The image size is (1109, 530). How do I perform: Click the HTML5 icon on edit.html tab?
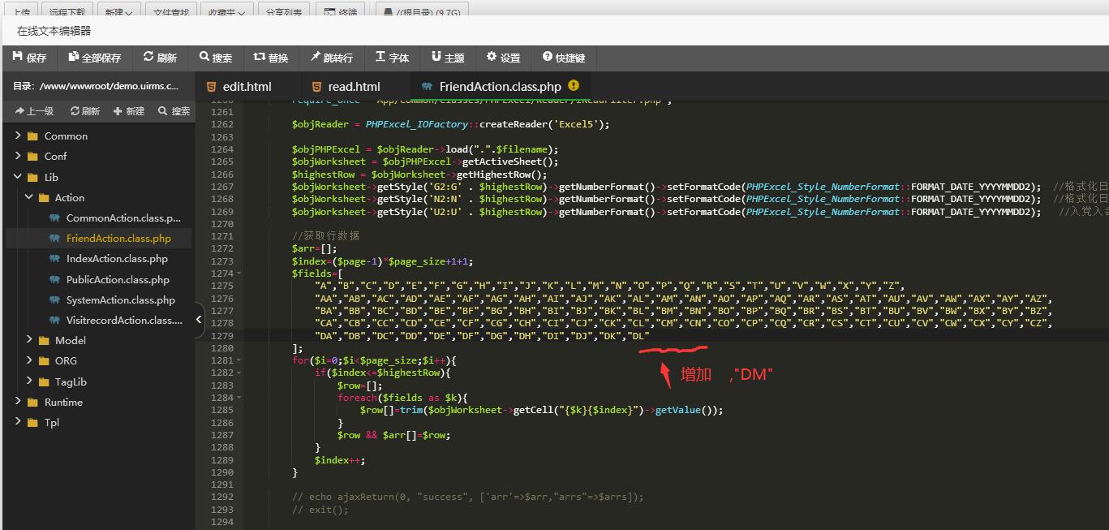click(211, 86)
